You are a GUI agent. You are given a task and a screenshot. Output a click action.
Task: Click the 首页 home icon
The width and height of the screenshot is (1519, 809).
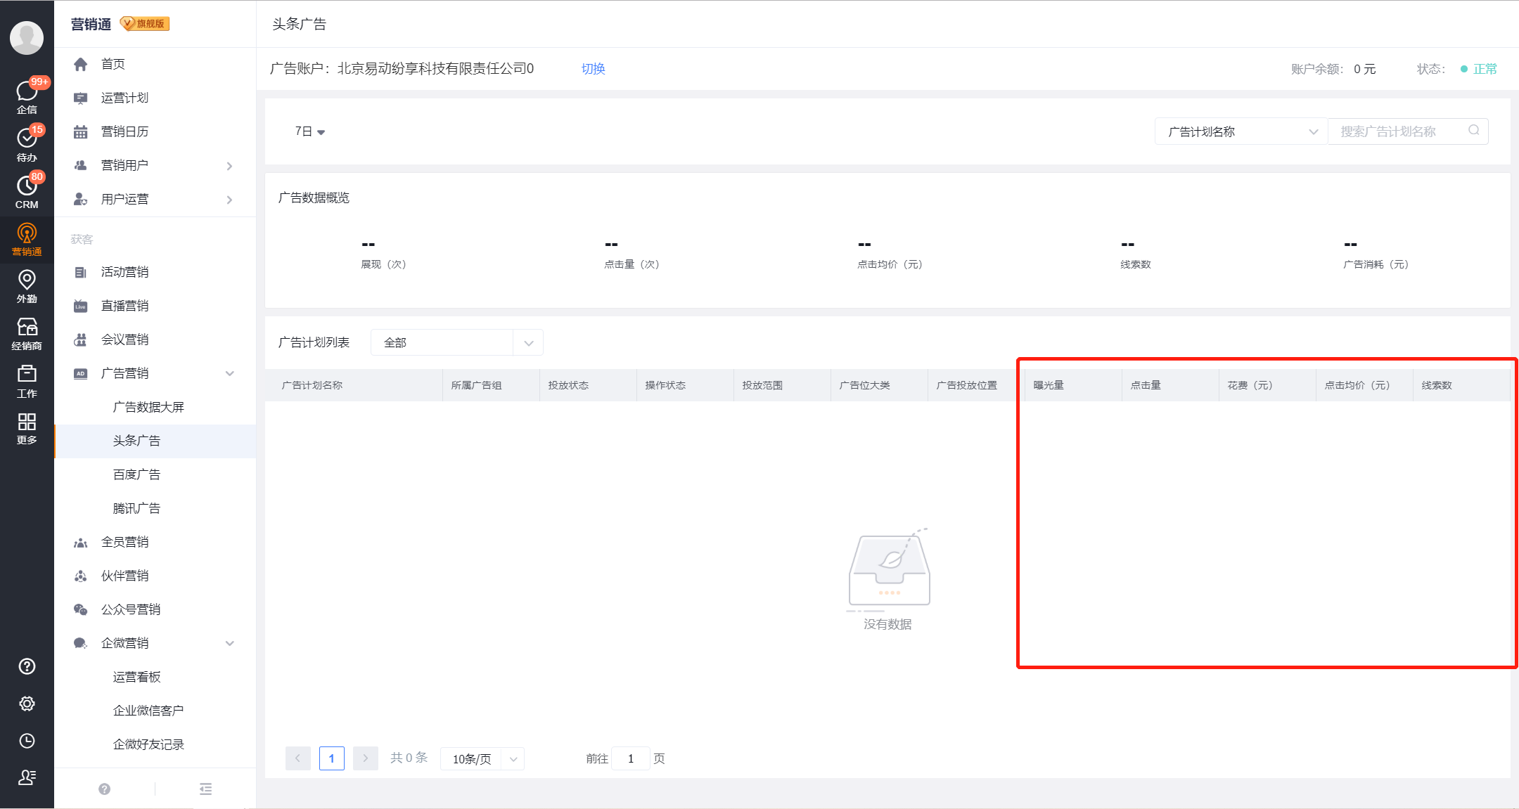tap(81, 64)
